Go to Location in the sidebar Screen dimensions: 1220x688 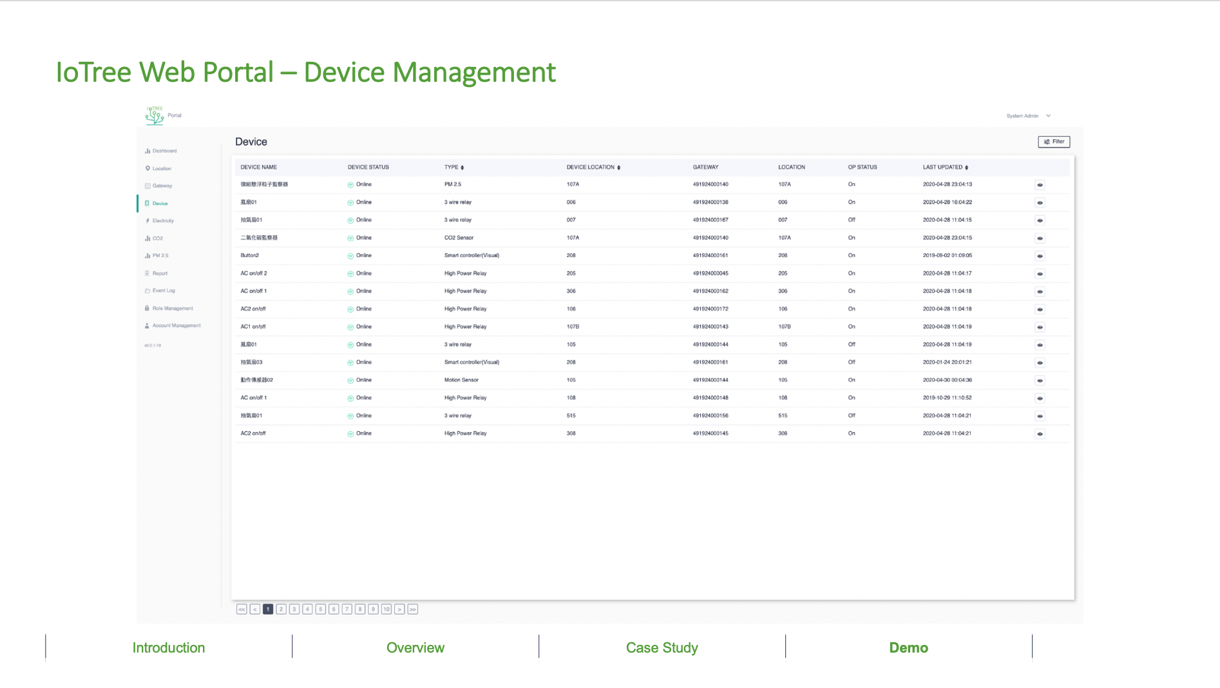pos(158,169)
